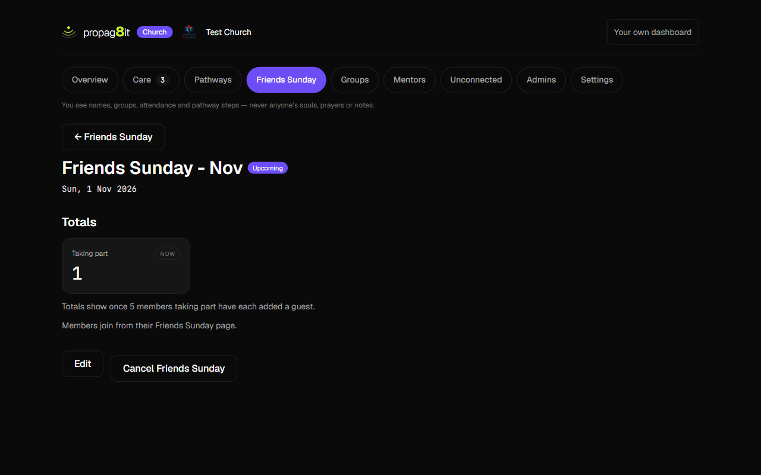This screenshot has height=475, width=761.
Task: Click the Test Church name text
Action: [228, 32]
